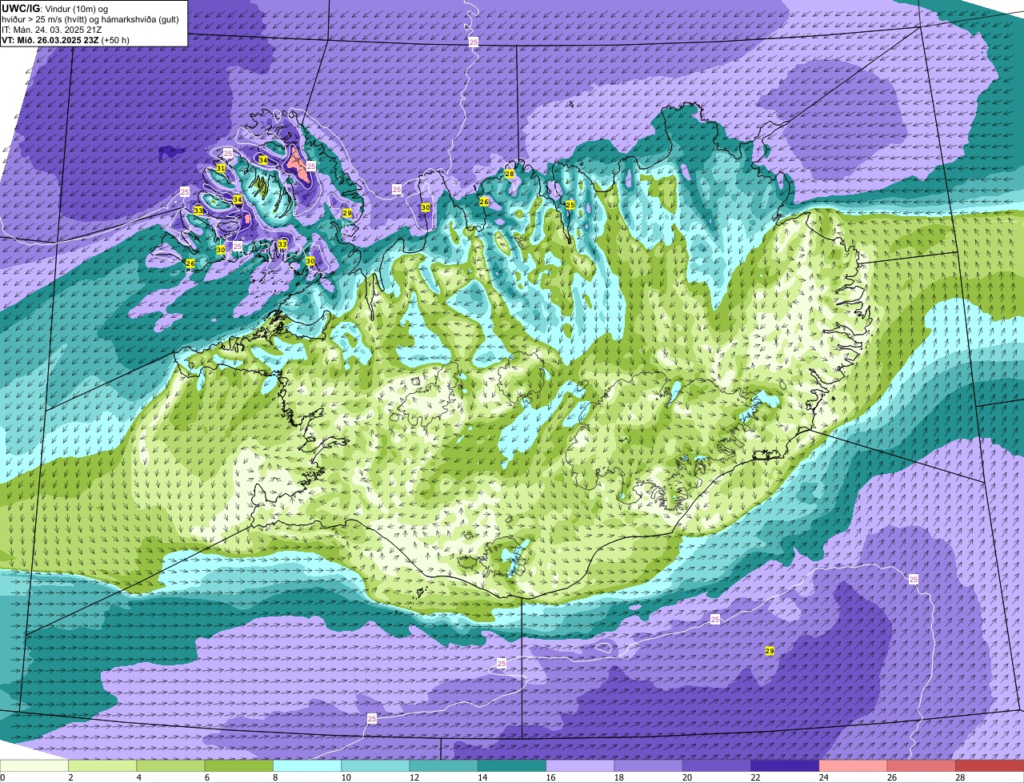The height and width of the screenshot is (783, 1024).
Task: Click the medium green 4–6 m/s legend swatch
Action: pos(171,765)
